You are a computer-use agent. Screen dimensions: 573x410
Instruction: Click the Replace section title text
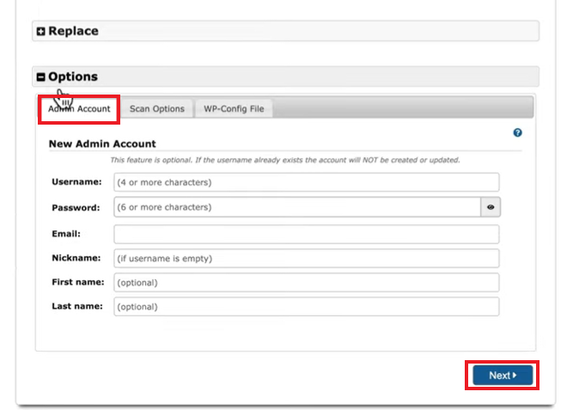coord(73,31)
